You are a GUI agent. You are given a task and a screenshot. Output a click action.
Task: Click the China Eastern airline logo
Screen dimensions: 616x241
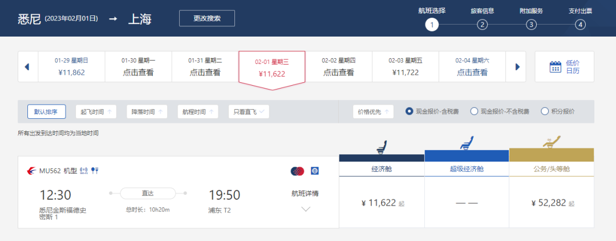pos(31,171)
